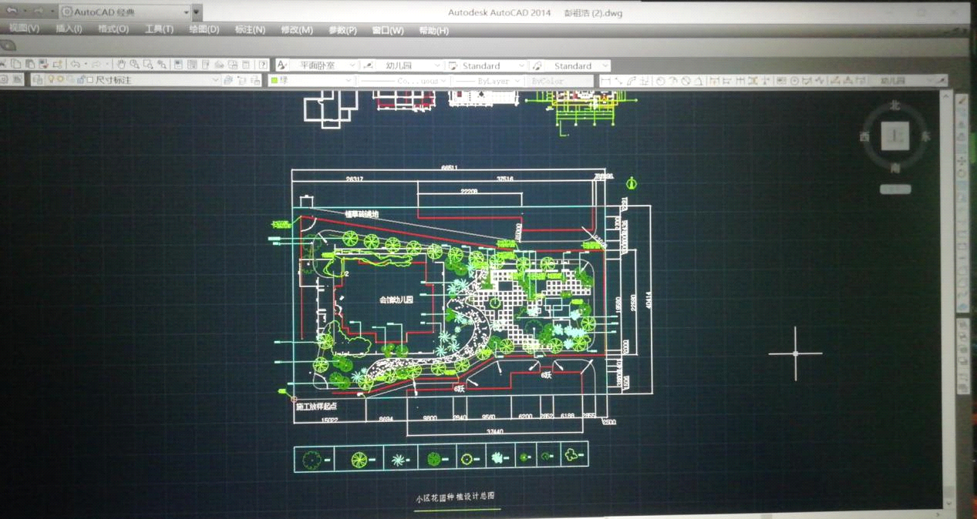Toggle the layer freeze sun icon

[61, 80]
